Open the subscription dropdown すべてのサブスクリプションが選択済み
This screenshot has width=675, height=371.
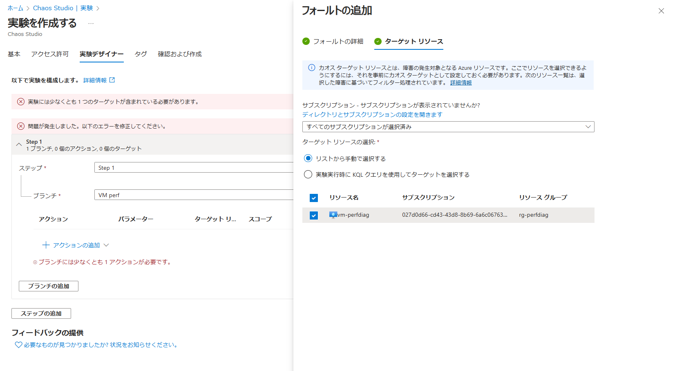coord(448,127)
